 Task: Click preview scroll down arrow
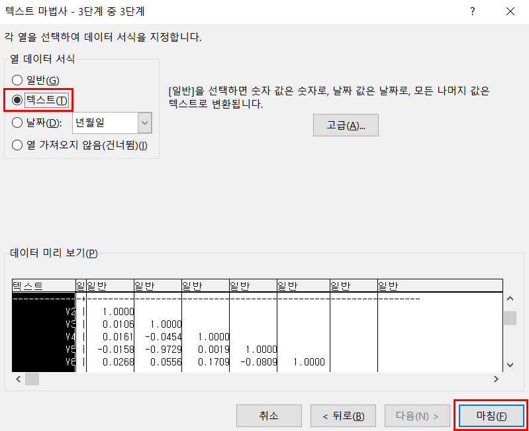pyautogui.click(x=510, y=365)
